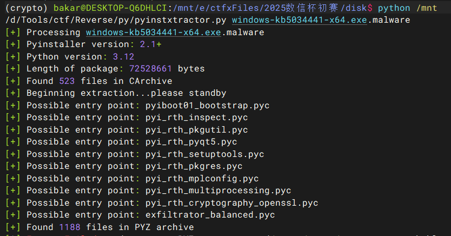Pick the pyi_rth_pkgres.pyc entry
This screenshot has height=236, width=451.
click(x=194, y=166)
